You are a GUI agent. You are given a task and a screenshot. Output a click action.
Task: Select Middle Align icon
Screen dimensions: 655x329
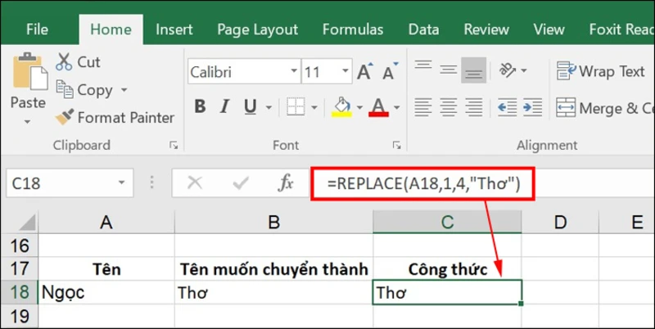(x=448, y=69)
